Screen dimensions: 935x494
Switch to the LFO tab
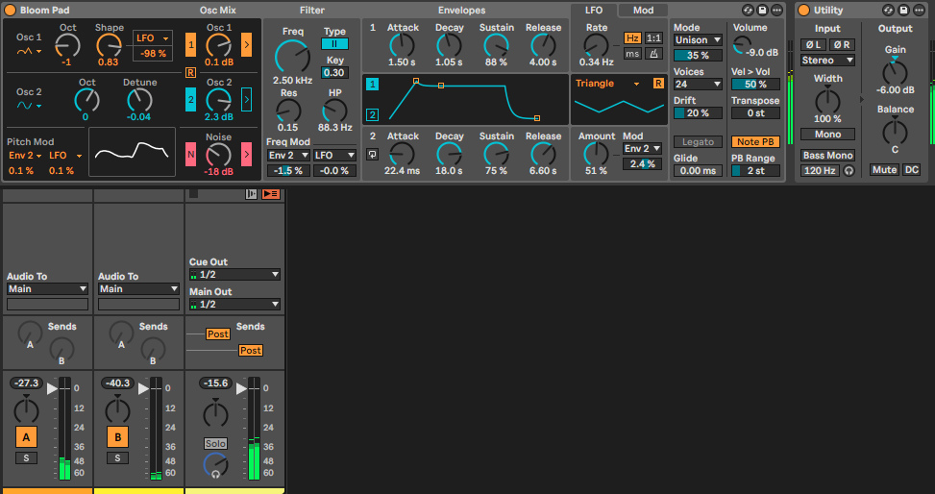593,11
